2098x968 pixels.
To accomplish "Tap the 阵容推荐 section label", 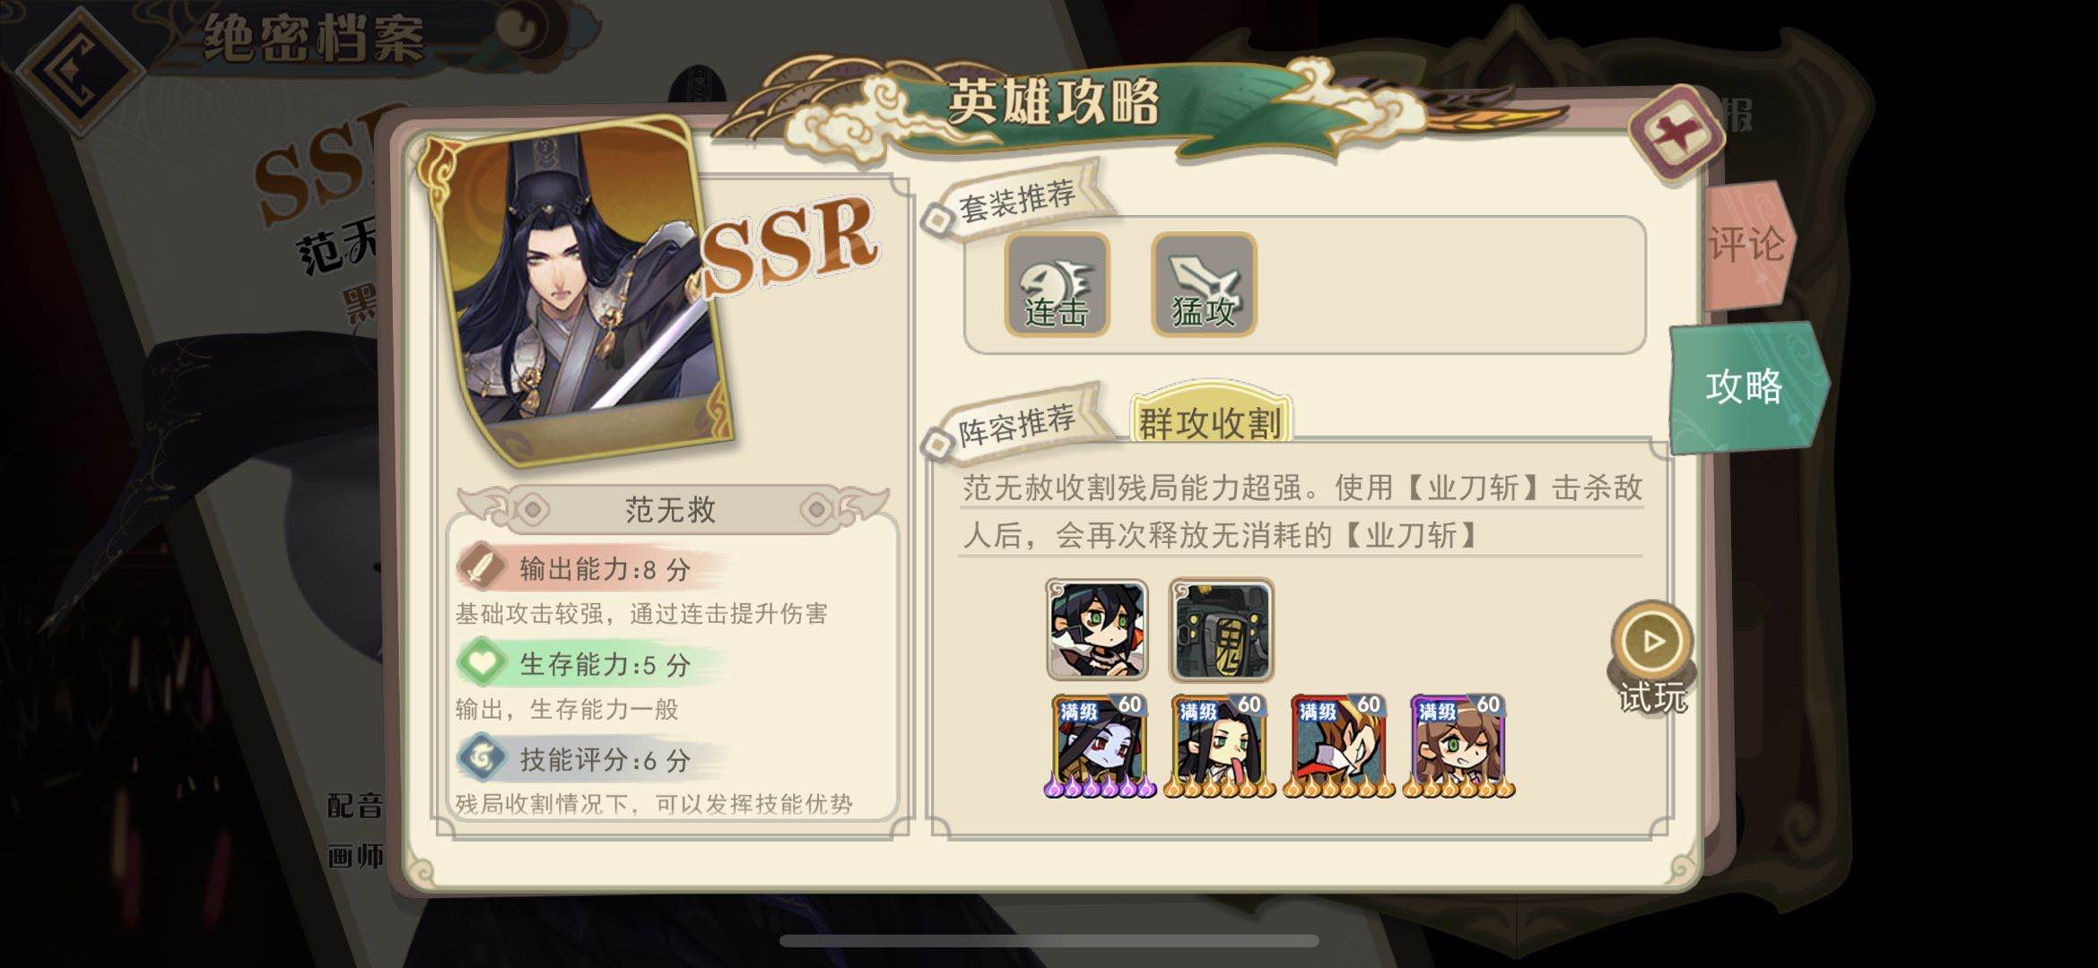I will tap(1016, 425).
